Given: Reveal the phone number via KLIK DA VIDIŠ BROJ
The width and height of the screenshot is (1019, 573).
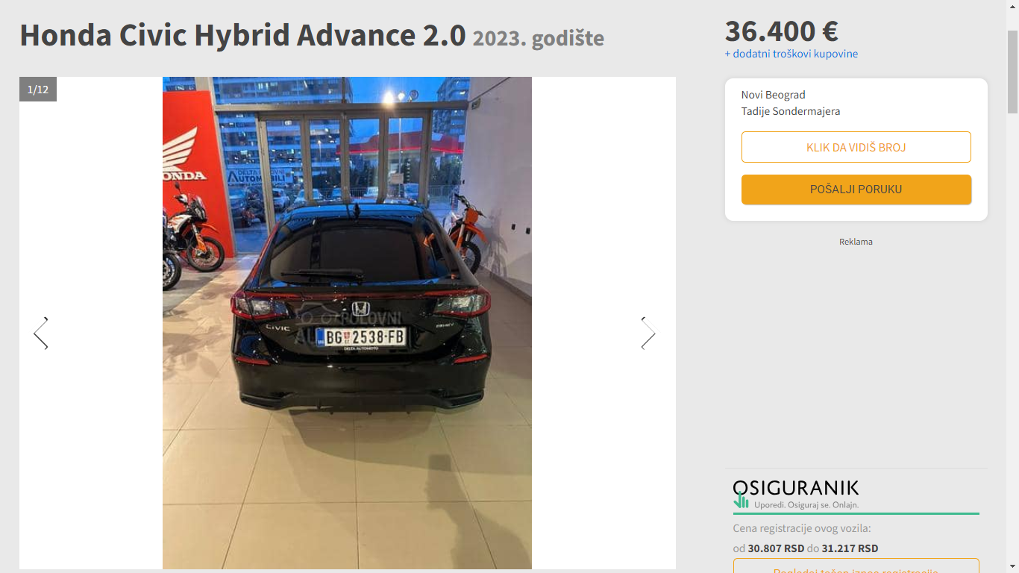Looking at the screenshot, I should (856, 147).
